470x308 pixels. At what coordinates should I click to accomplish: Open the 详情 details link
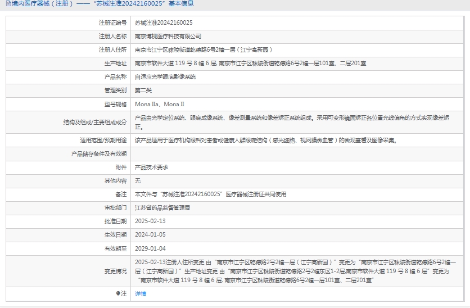pyautogui.click(x=141, y=294)
